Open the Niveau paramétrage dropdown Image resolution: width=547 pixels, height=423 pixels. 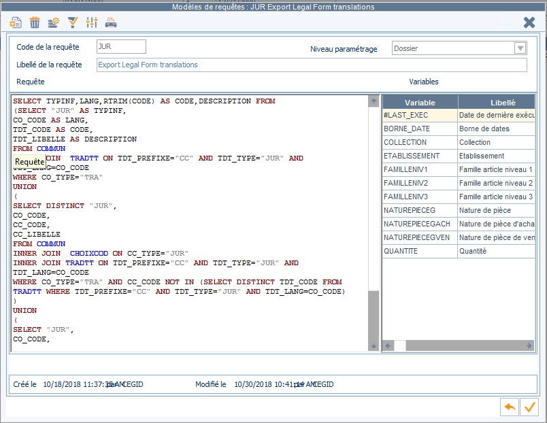click(520, 48)
